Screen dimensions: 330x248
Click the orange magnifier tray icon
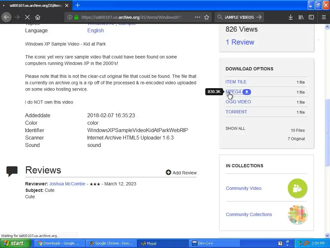tap(306, 243)
